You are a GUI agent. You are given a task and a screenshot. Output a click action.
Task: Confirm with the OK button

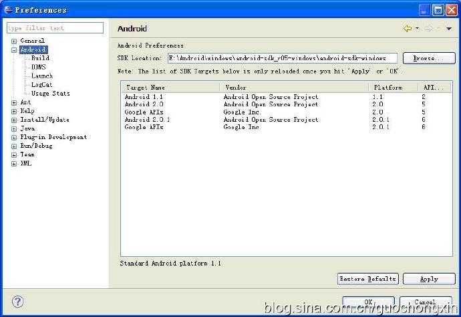pyautogui.click(x=368, y=302)
